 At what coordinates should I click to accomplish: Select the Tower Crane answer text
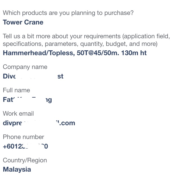click(23, 22)
